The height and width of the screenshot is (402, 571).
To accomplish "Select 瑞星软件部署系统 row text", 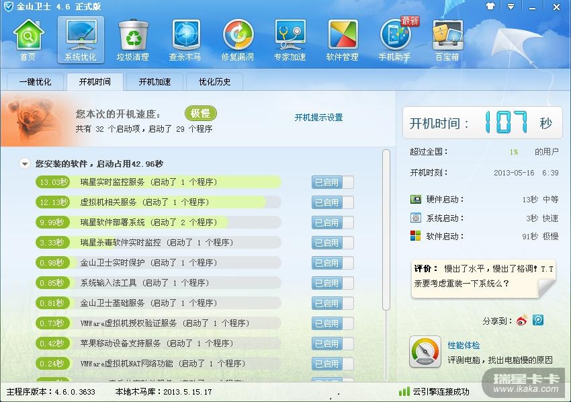I will click(148, 222).
